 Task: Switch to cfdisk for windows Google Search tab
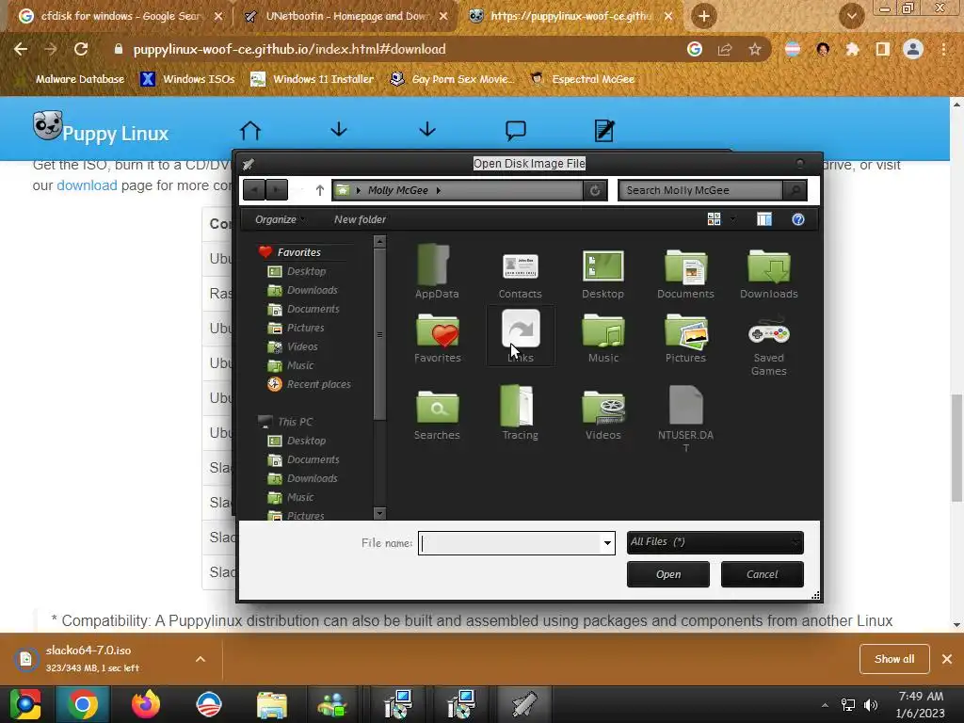tap(121, 16)
